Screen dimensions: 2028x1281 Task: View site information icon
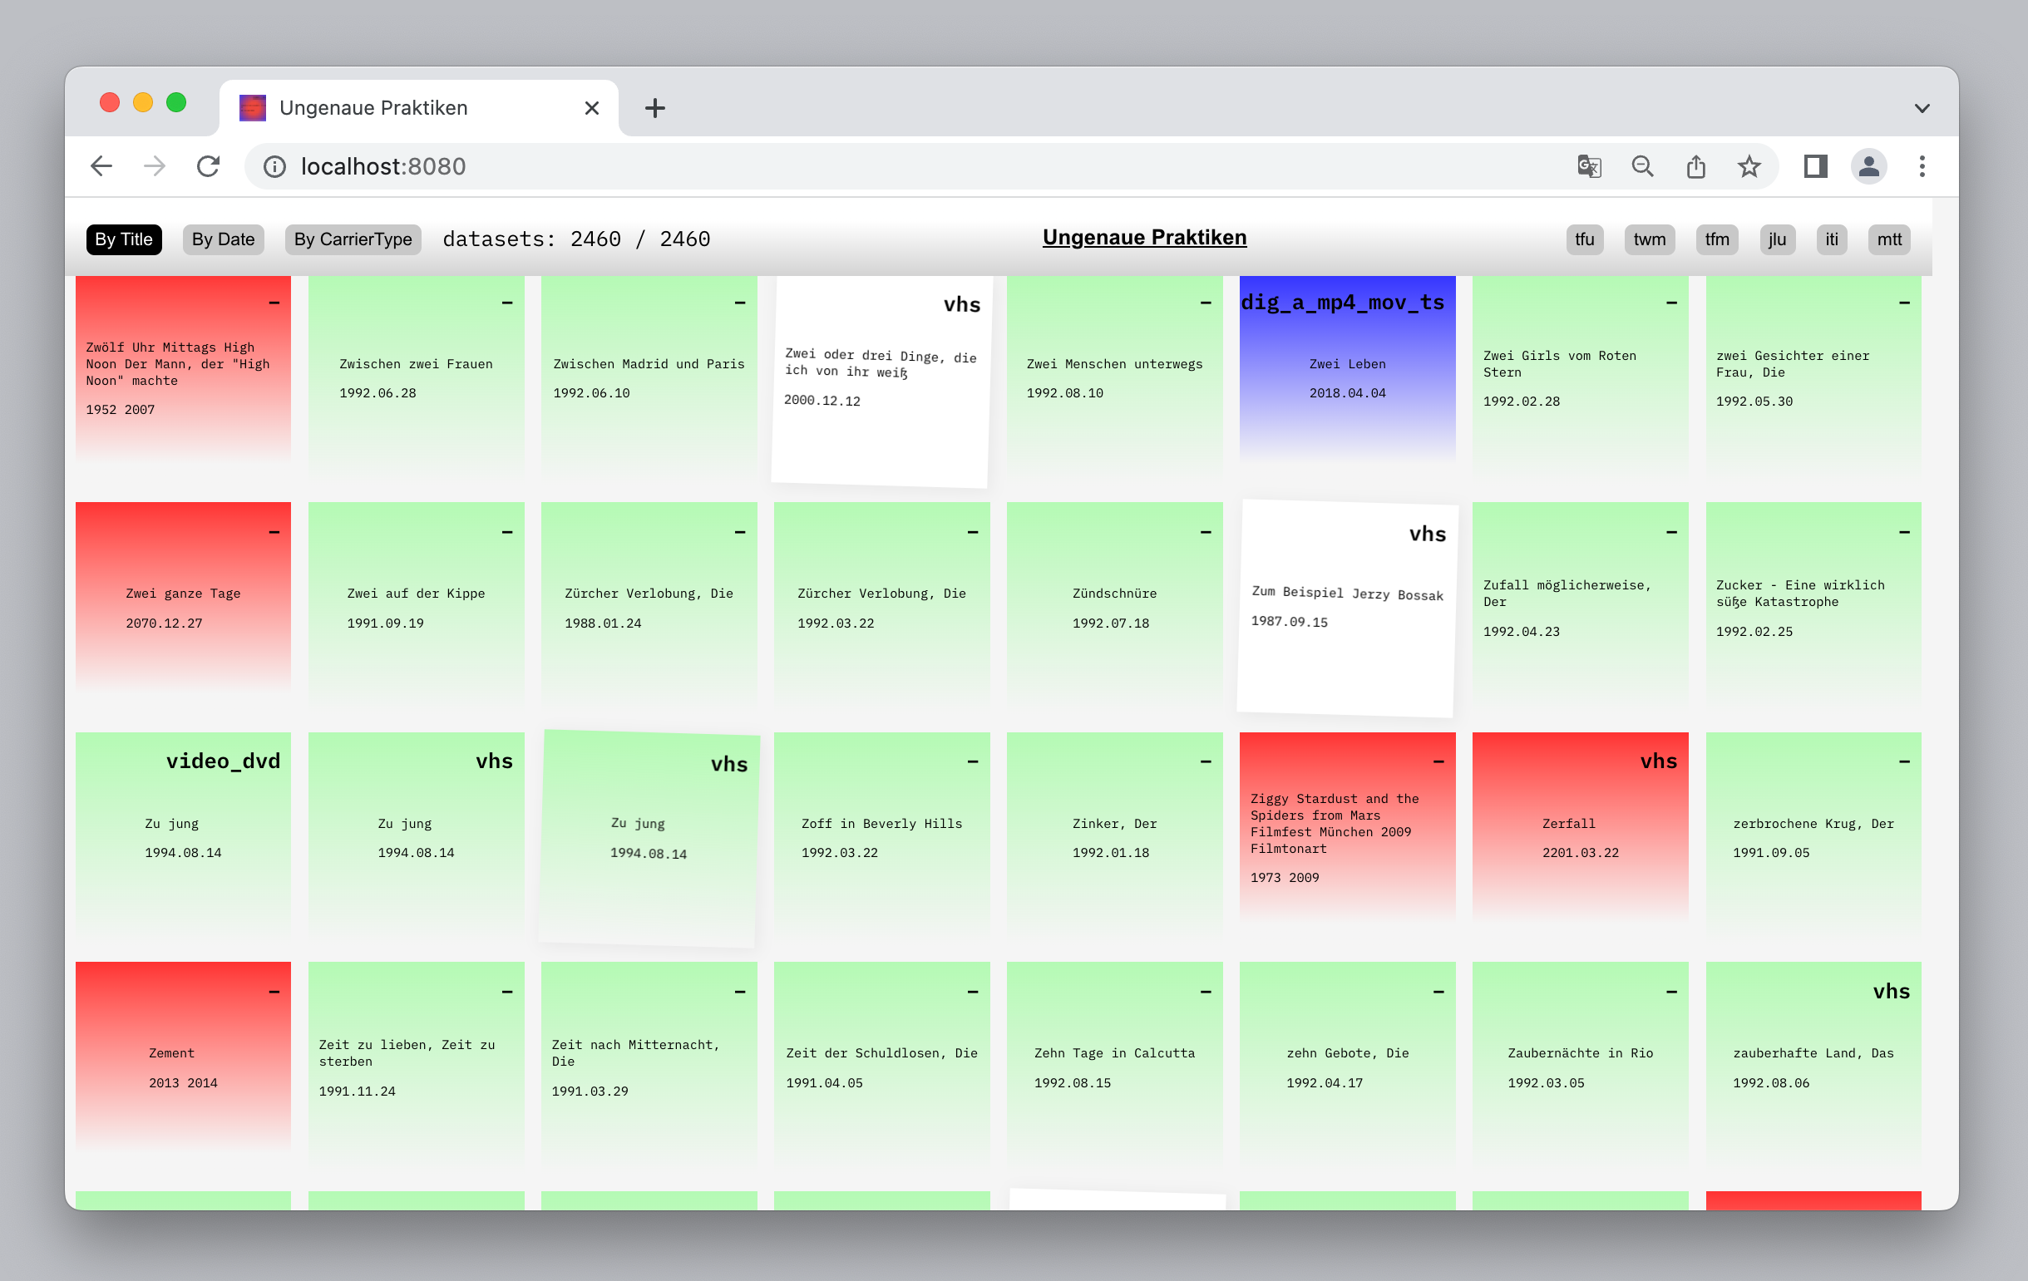pyautogui.click(x=274, y=166)
